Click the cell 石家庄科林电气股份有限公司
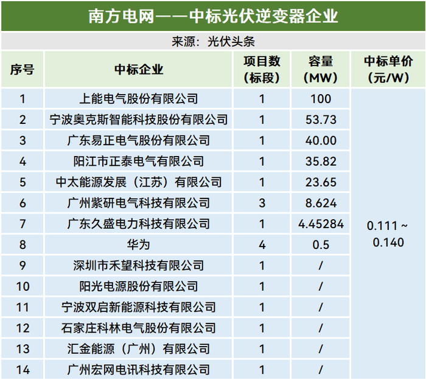Image resolution: width=426 pixels, height=380 pixels. [139, 328]
